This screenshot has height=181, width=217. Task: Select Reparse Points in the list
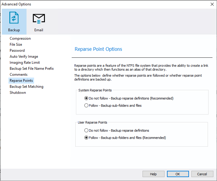(x=21, y=81)
